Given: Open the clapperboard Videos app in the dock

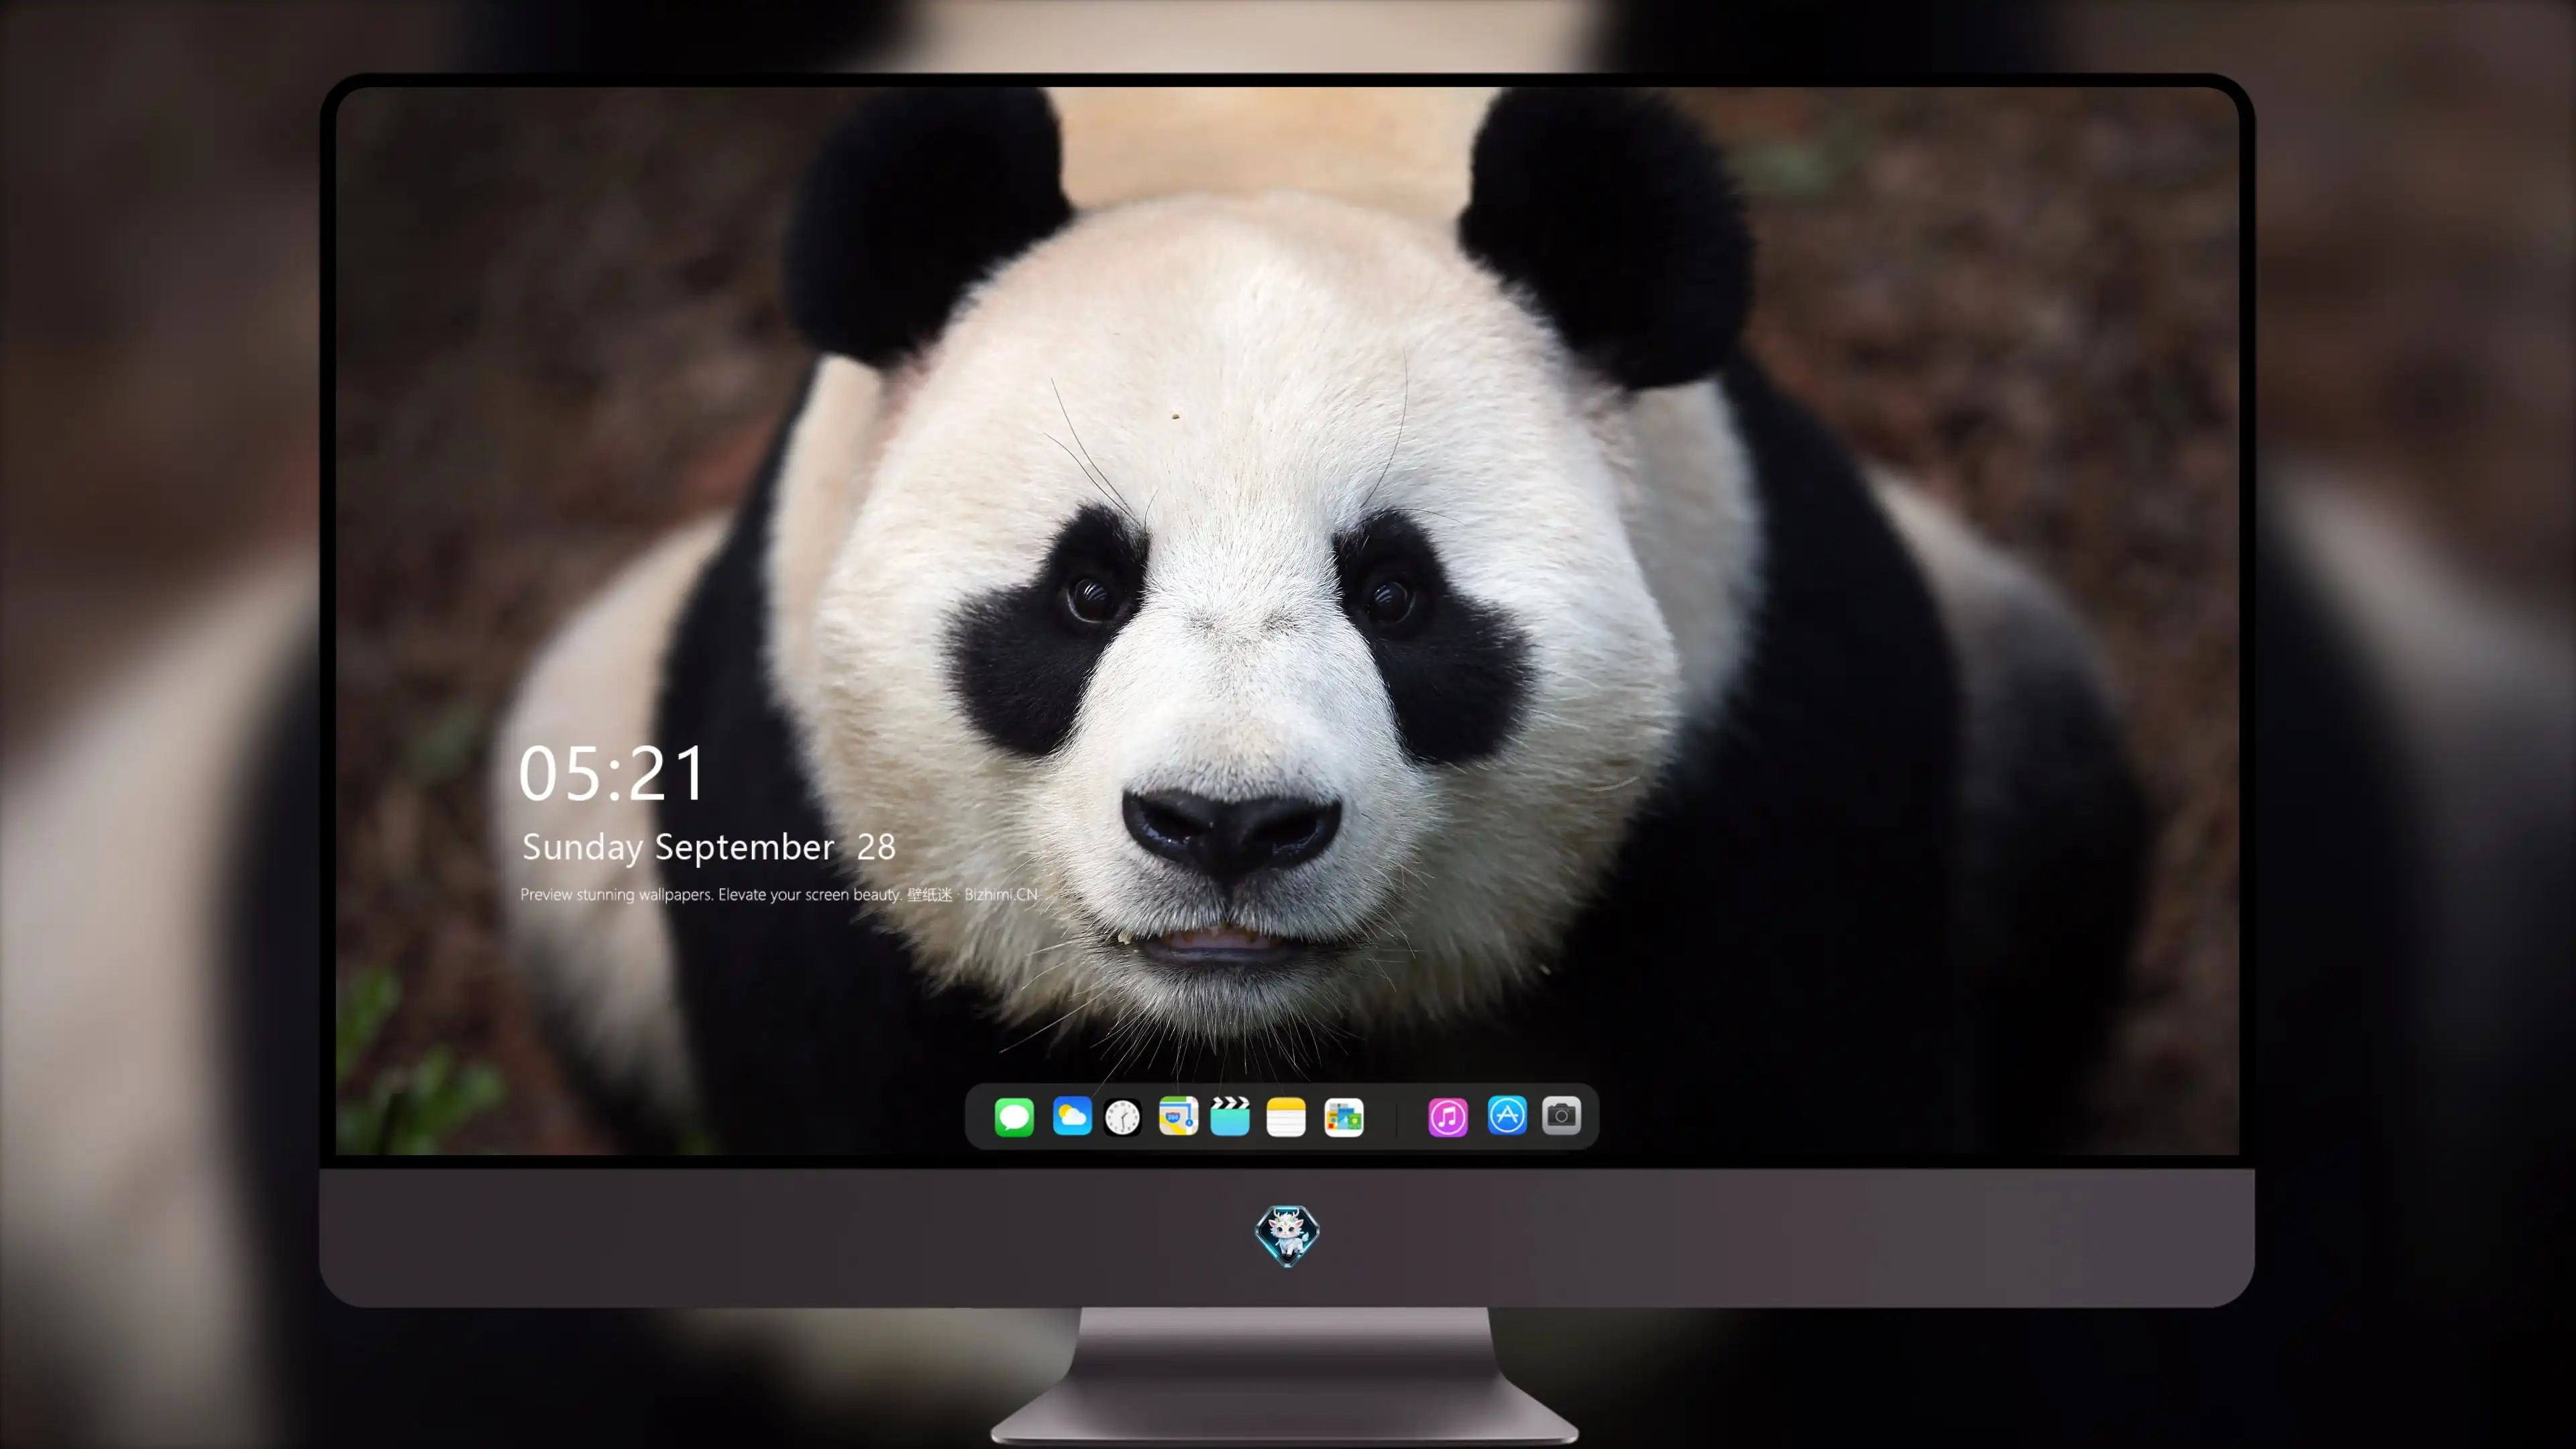Looking at the screenshot, I should 1230,1116.
